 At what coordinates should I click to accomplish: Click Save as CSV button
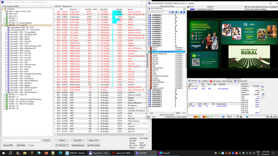coord(93,140)
